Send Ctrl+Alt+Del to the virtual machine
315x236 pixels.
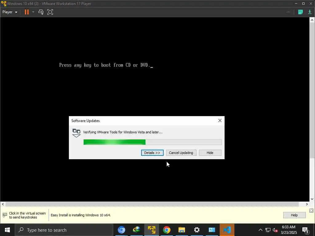point(41,12)
